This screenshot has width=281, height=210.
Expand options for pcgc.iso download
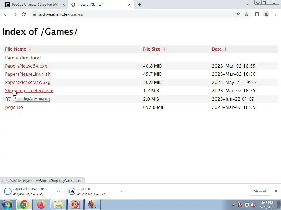(122, 191)
